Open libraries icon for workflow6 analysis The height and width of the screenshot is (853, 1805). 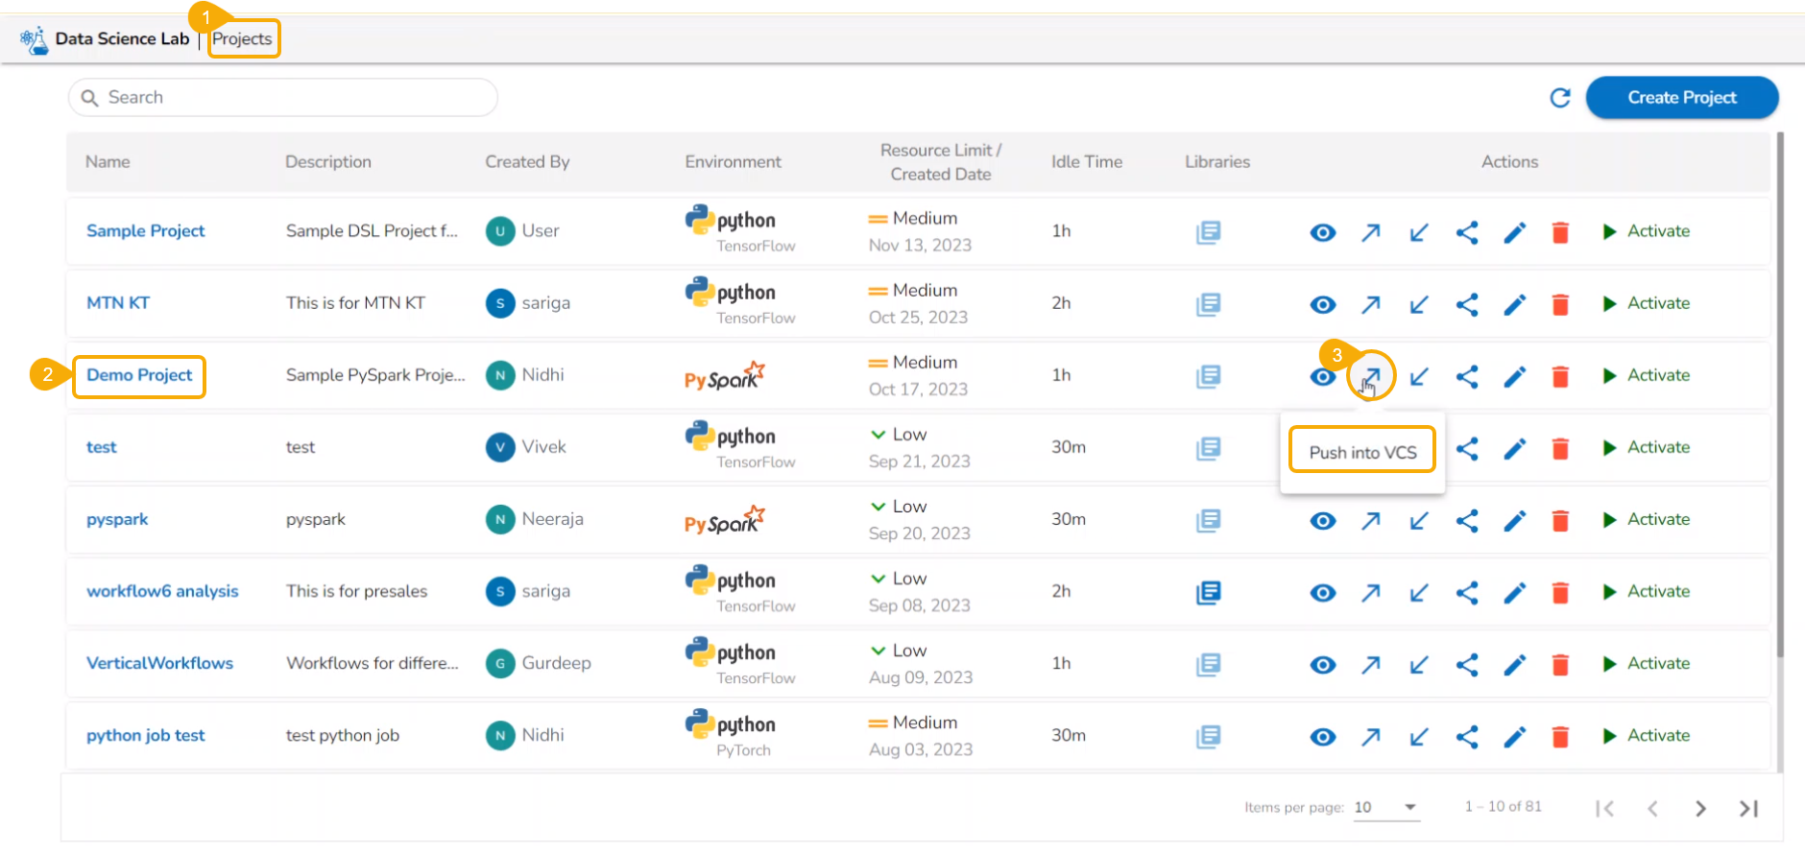[x=1208, y=592]
